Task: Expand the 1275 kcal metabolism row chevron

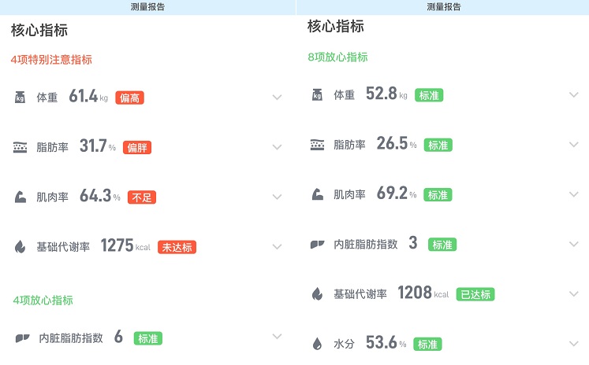Action: click(x=277, y=246)
